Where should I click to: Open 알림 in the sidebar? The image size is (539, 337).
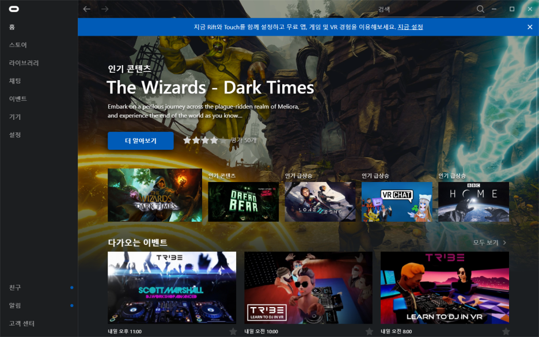point(15,305)
